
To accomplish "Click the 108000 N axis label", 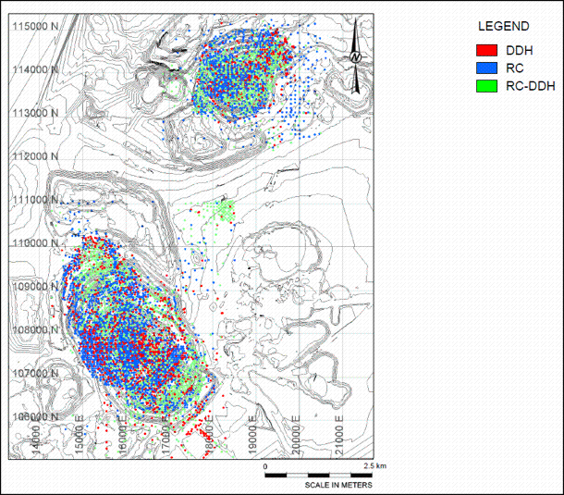I will coord(35,329).
